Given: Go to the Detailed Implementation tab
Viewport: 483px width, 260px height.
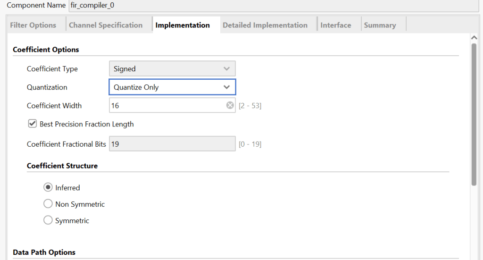Looking at the screenshot, I should [265, 25].
